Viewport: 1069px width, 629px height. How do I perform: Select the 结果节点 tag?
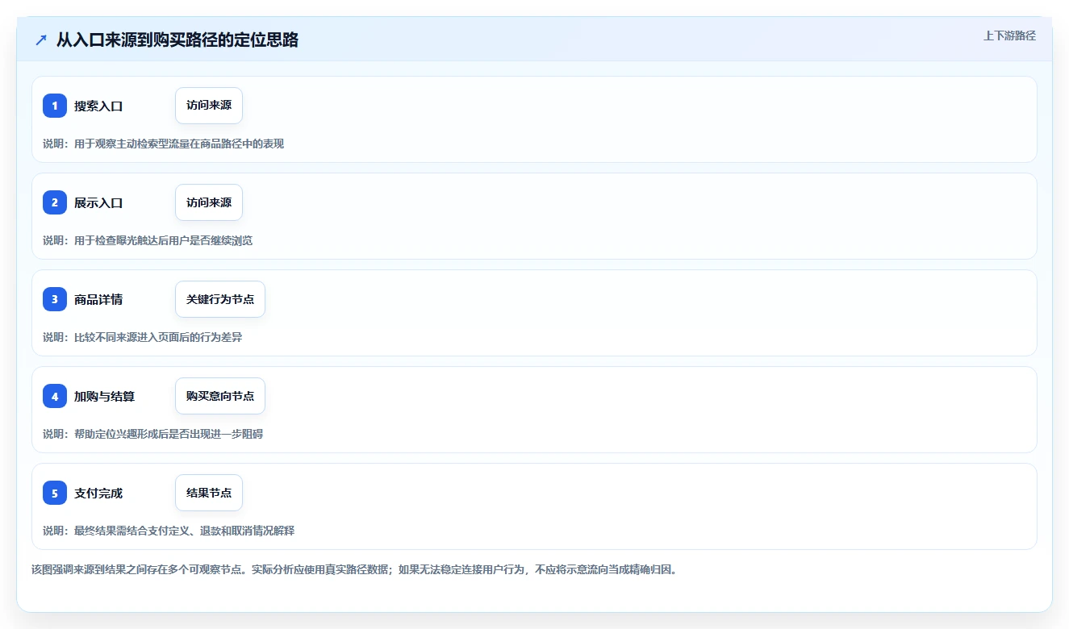(x=209, y=493)
